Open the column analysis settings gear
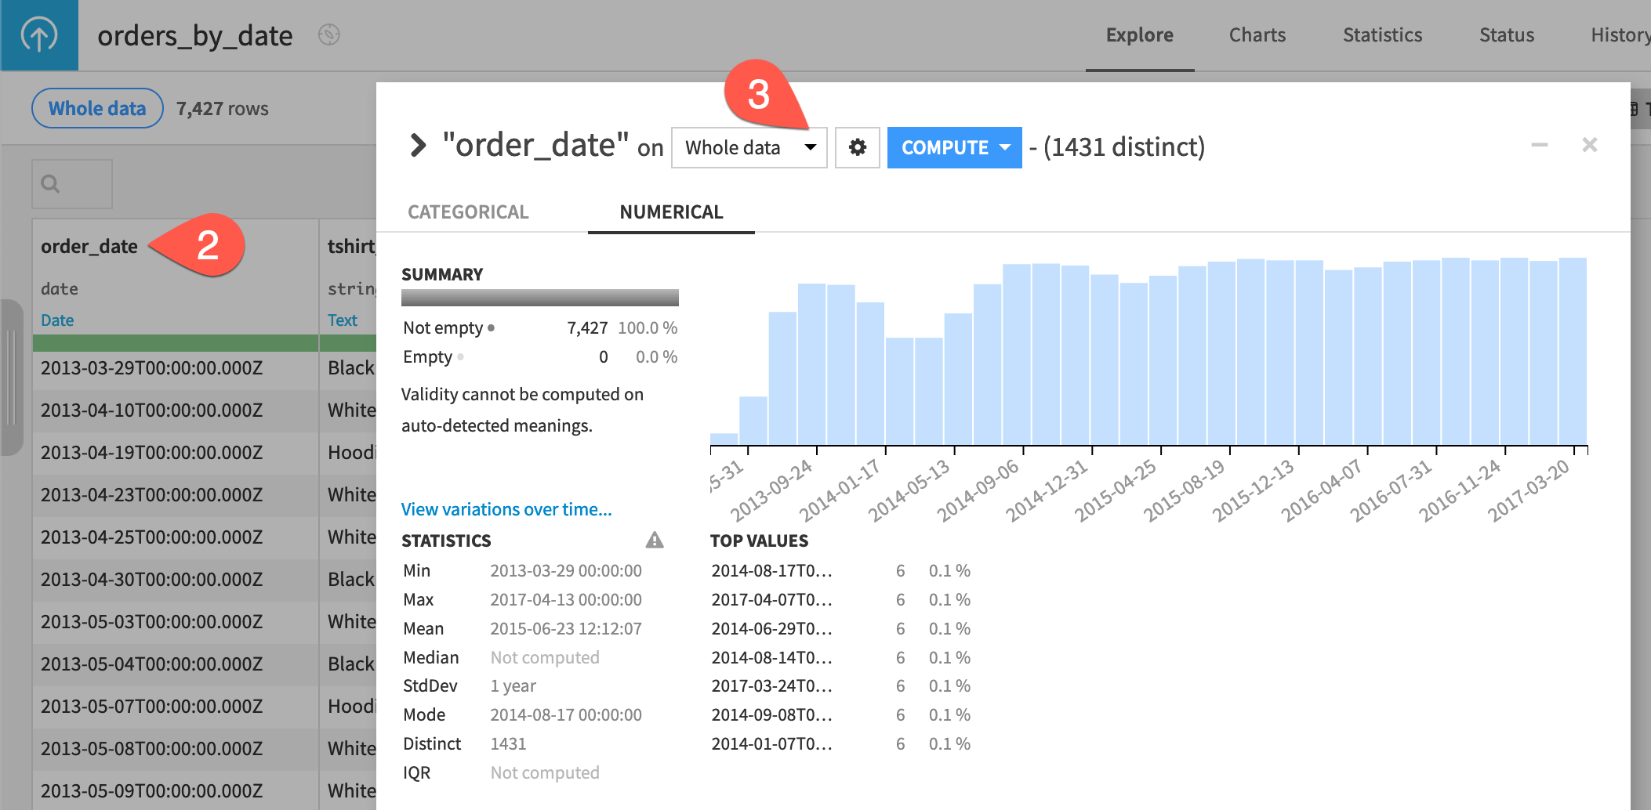1651x810 pixels. tap(857, 147)
